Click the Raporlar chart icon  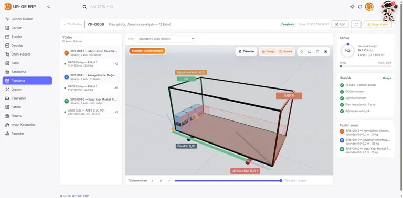click(x=7, y=134)
